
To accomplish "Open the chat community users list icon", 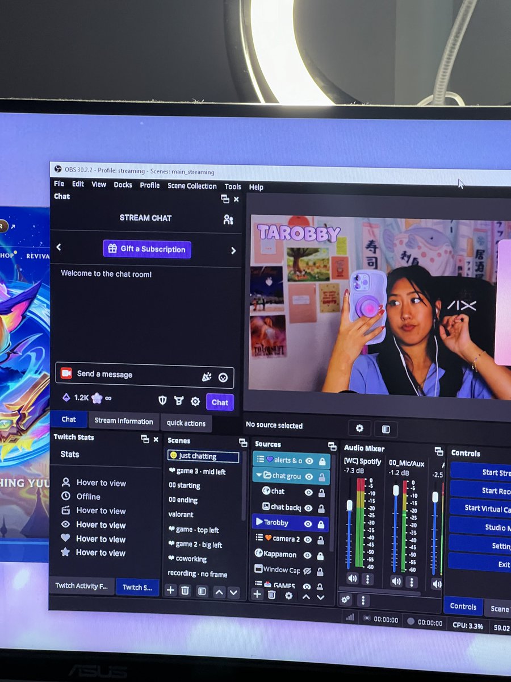I will click(228, 219).
